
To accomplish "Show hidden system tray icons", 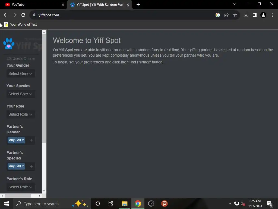I will (x=230, y=204).
